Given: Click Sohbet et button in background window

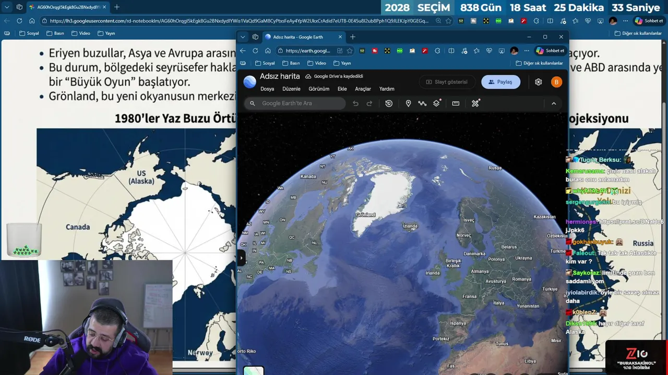Looking at the screenshot, I should coord(649,21).
